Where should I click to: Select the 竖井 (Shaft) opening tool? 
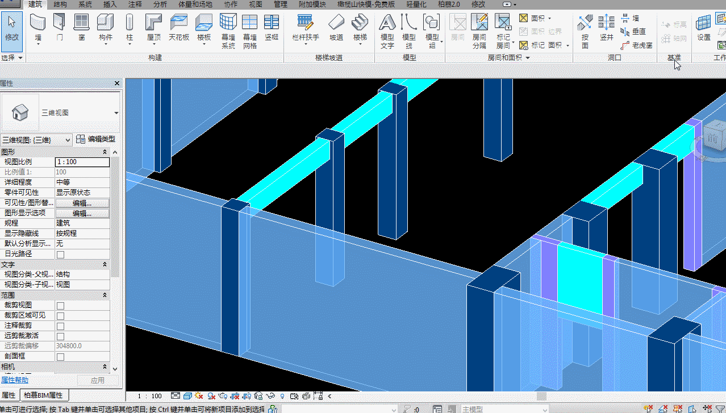click(x=607, y=28)
